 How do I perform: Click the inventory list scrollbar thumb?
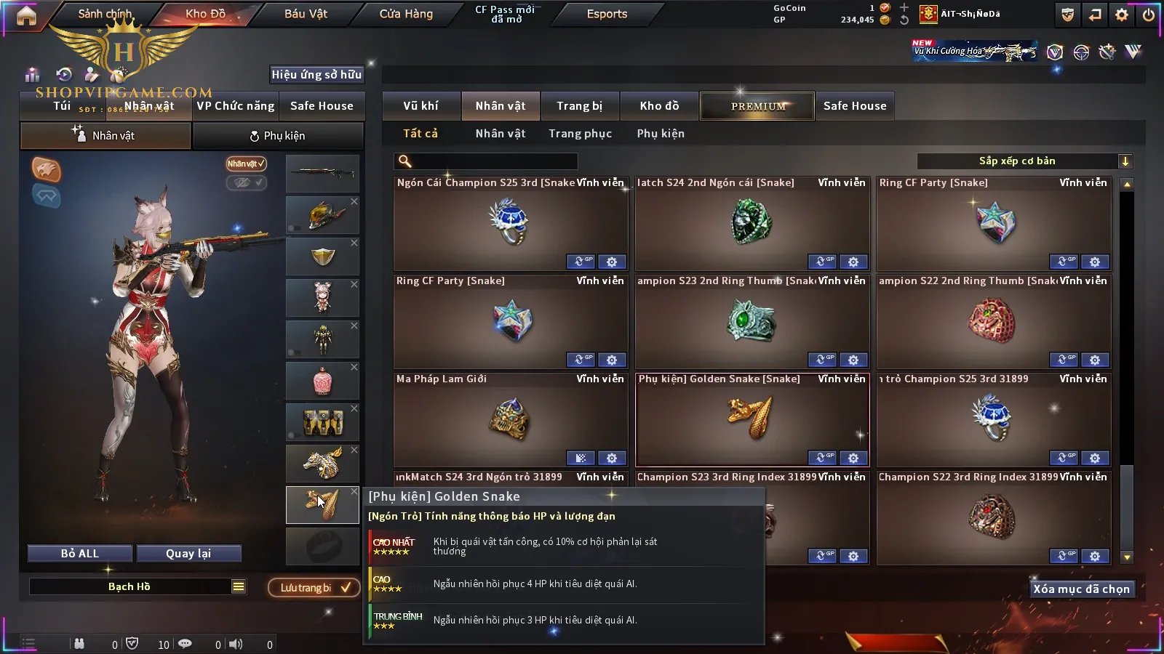point(1127,507)
